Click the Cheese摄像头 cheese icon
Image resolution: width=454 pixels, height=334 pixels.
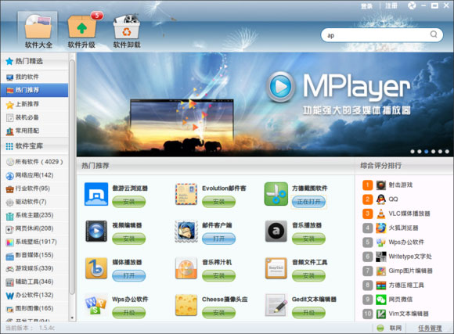186,305
